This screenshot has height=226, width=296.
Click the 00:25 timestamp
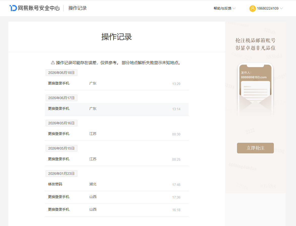pyautogui.click(x=176, y=160)
